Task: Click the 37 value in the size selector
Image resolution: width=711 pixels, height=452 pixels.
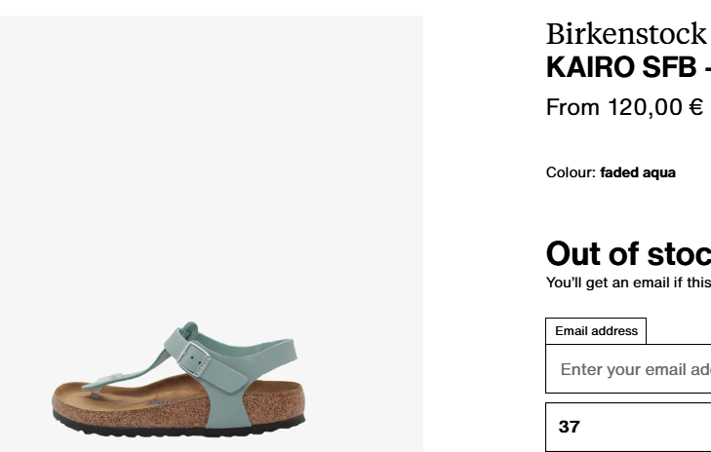Action: (569, 427)
